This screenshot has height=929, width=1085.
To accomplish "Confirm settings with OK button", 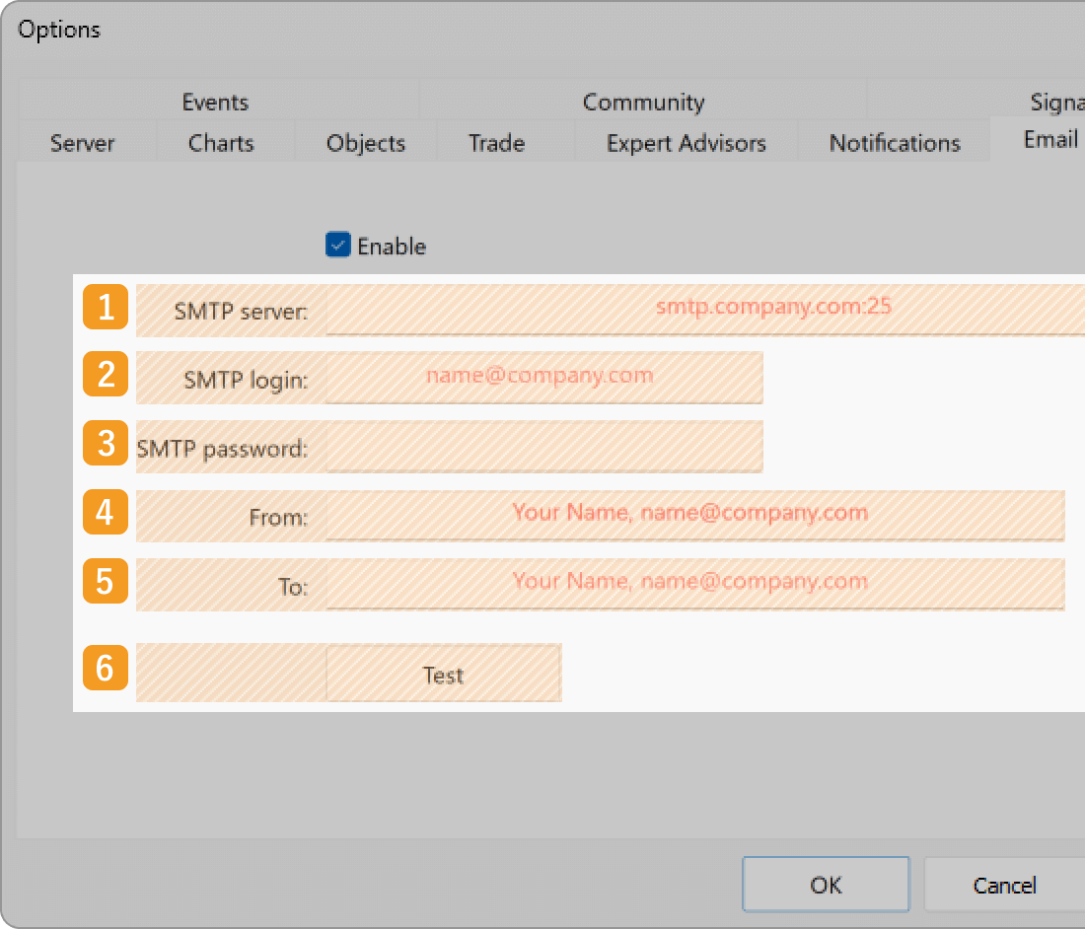I will [x=825, y=885].
